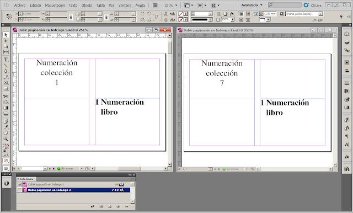Select the Selection tool (black arrow)
The image size is (353, 213).
pos(6,35)
